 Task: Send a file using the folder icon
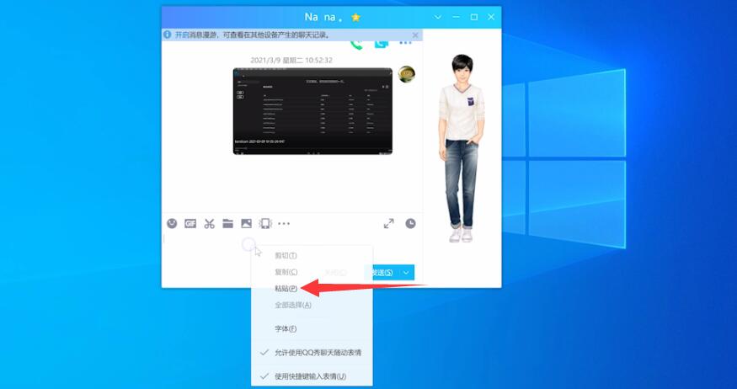point(228,224)
